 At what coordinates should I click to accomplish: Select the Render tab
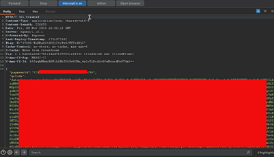[x=50, y=11]
